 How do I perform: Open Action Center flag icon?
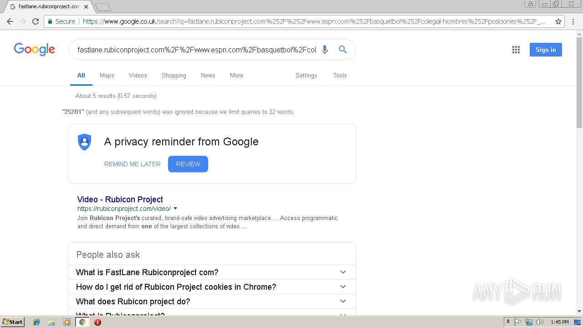pyautogui.click(x=518, y=322)
